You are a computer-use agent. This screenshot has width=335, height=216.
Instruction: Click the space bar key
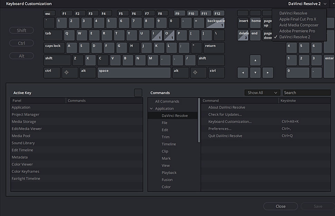tap(134, 72)
